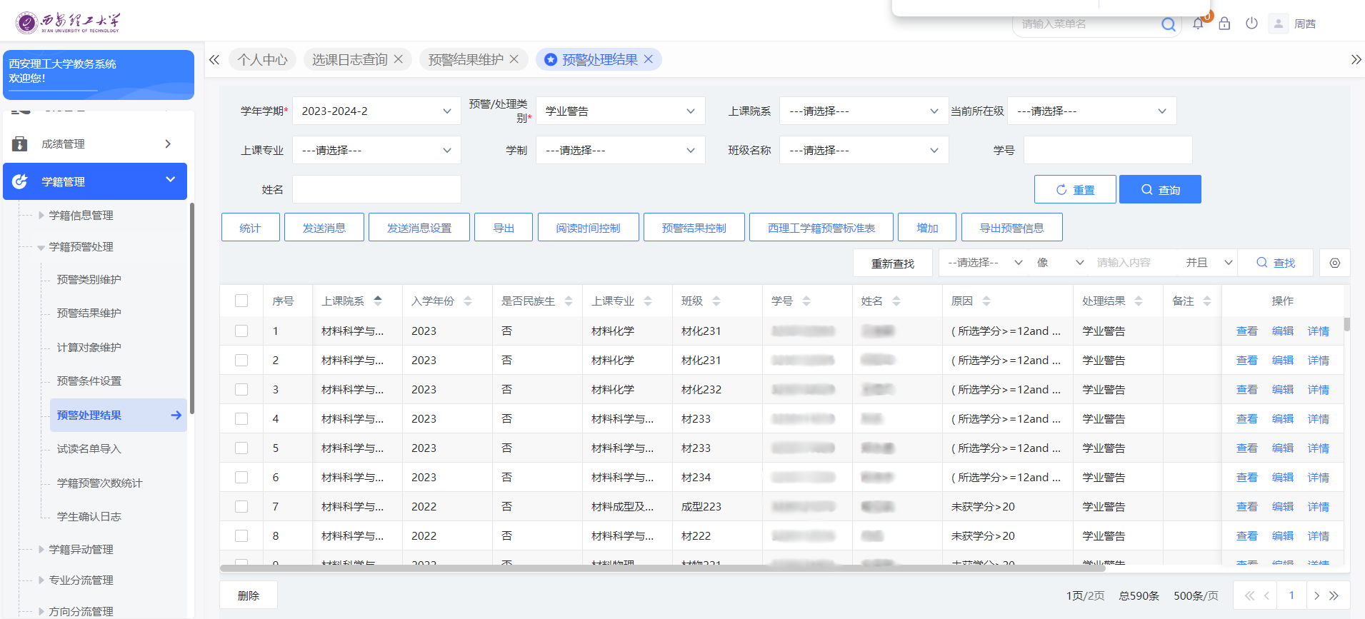The image size is (1365, 619).
Task: Click the lock screen icon
Action: 1224,24
